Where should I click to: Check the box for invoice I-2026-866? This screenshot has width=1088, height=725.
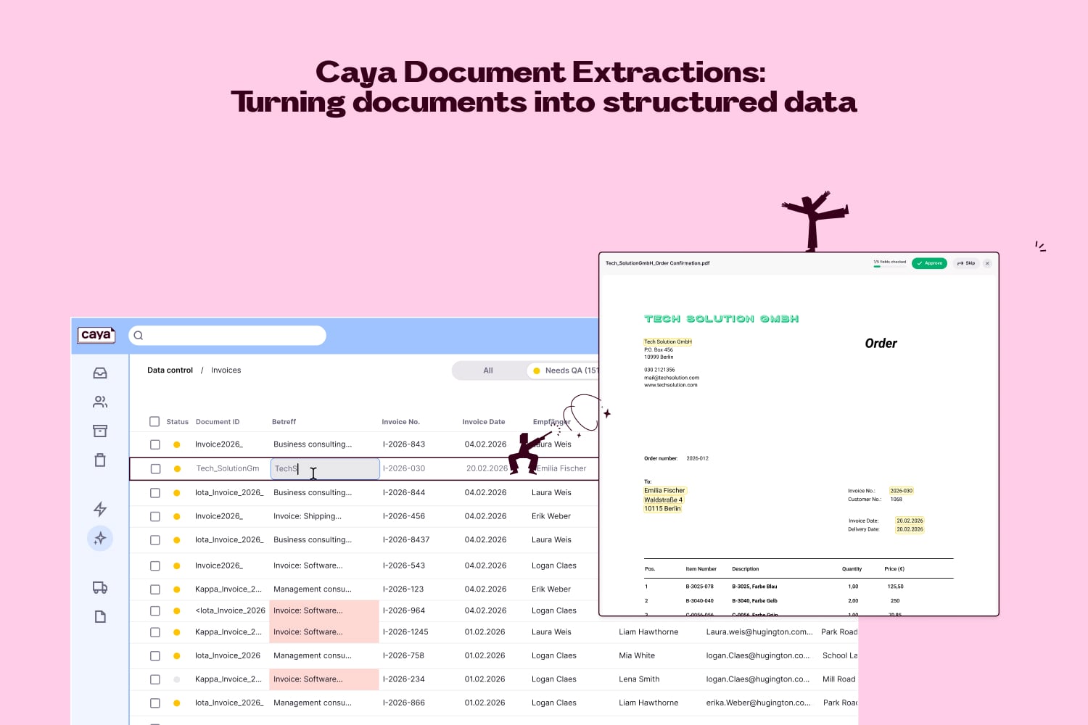coord(154,703)
